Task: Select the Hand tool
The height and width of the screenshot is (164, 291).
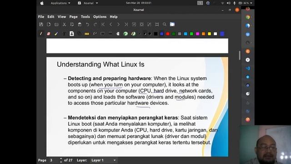Action: point(118,34)
